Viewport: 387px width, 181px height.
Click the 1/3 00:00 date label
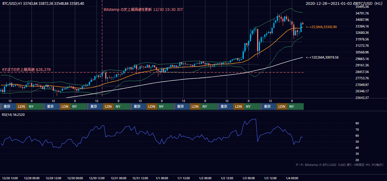point(249,178)
